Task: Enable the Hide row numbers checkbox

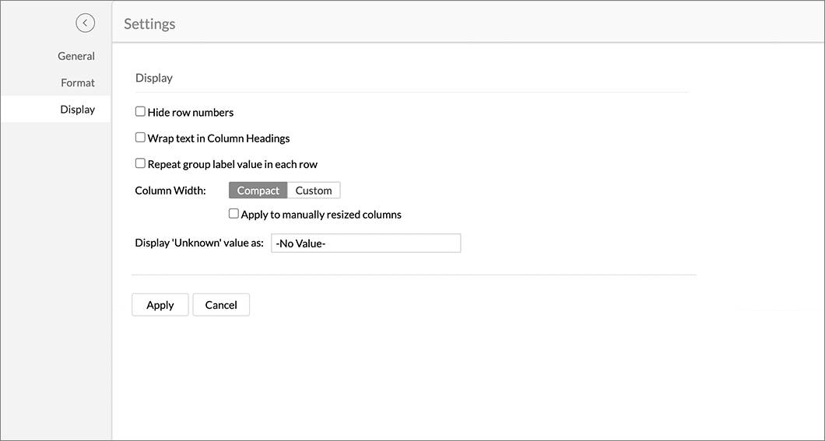Action: (140, 111)
